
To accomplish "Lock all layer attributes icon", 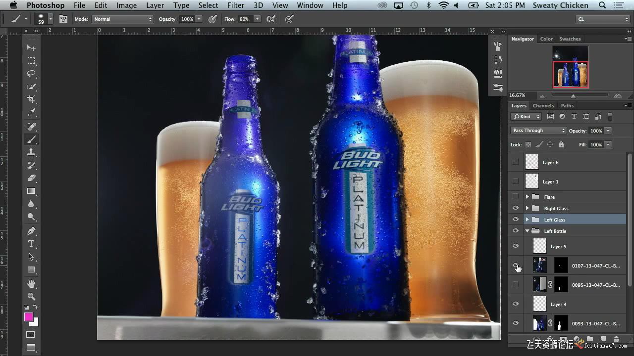I will 561,144.
